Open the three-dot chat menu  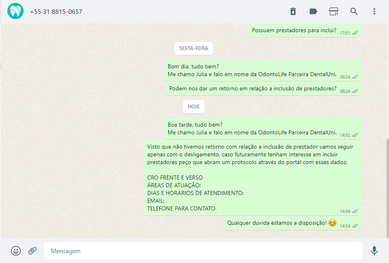pyautogui.click(x=374, y=11)
